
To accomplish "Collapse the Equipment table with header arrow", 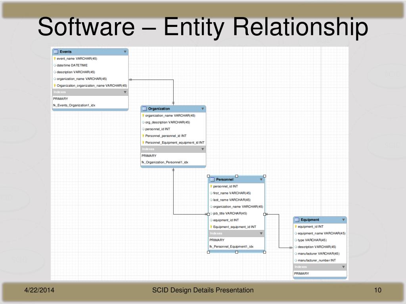I will 343,220.
